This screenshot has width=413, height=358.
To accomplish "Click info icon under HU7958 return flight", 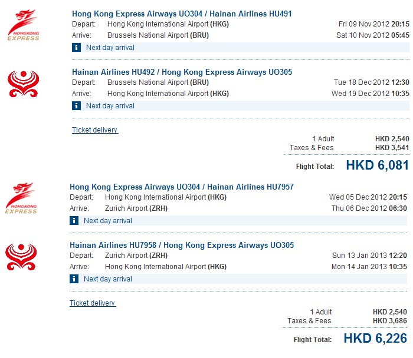I will pos(74,279).
